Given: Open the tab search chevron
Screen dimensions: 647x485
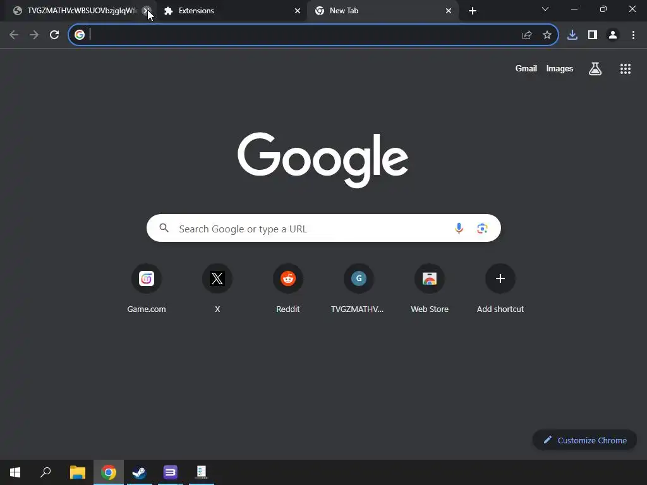Looking at the screenshot, I should click(x=545, y=9).
